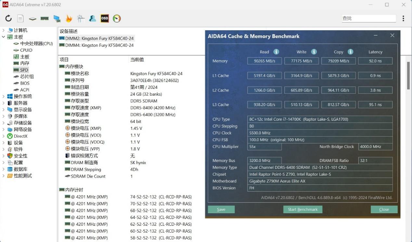
Task: Open the monitor diagnostics toolbar icon
Action: coord(57,19)
